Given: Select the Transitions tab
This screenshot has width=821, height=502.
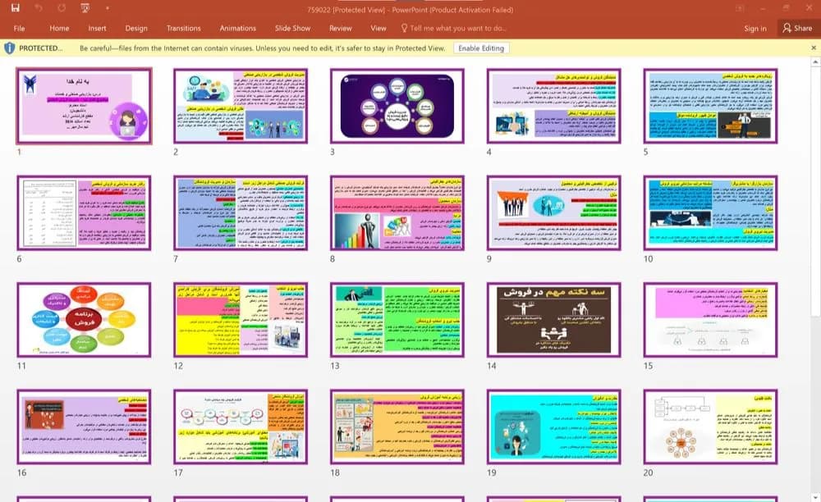Looking at the screenshot, I should (183, 28).
